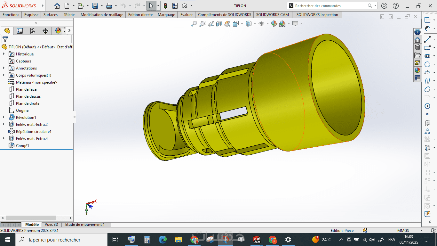Viewport: 437px width, 246px height.
Task: Open the File Explorer task pane tab
Action: (x=417, y=55)
